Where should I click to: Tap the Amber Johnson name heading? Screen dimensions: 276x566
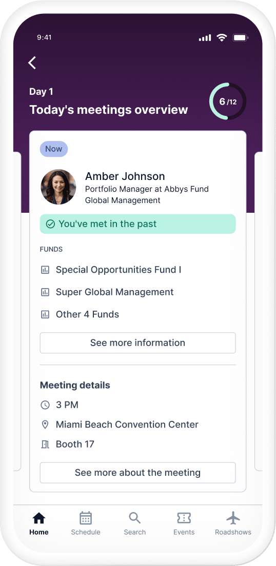[x=125, y=176]
